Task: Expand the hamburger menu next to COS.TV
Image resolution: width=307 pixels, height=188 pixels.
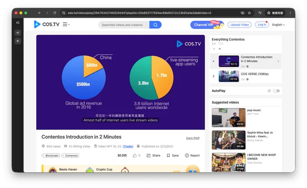Action: click(66, 24)
